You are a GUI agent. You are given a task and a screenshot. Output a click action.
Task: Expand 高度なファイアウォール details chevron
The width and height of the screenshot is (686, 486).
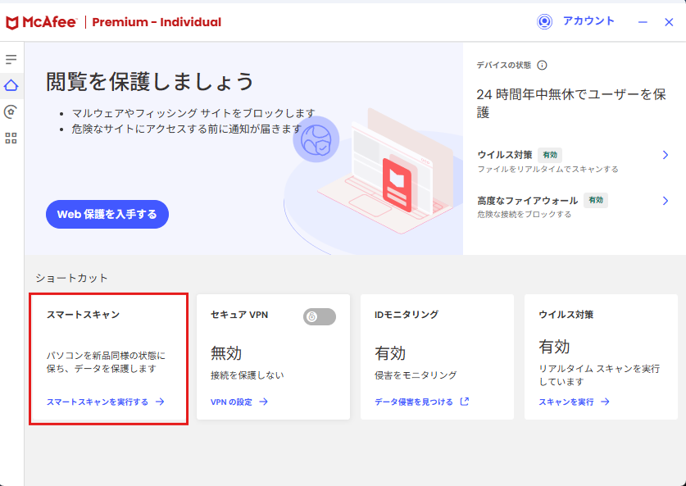tap(665, 201)
